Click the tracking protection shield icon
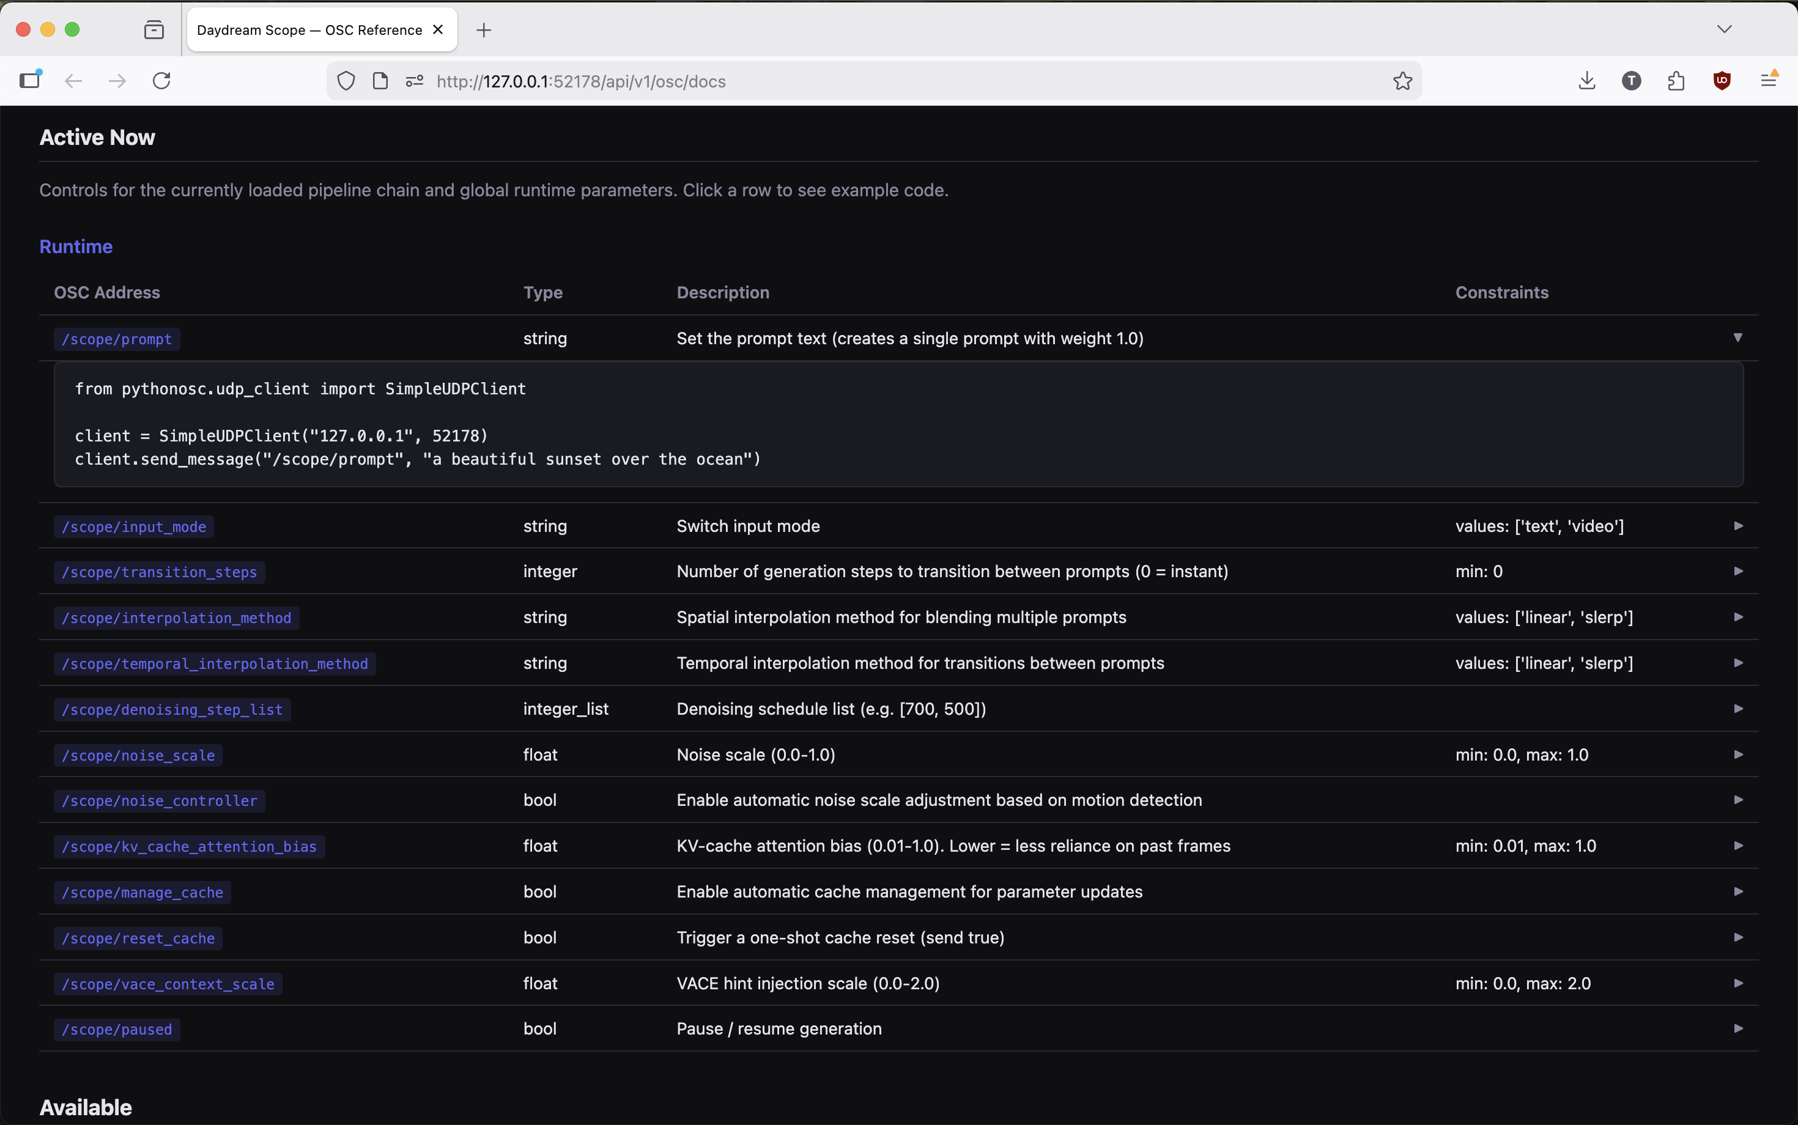The image size is (1798, 1125). coord(346,81)
